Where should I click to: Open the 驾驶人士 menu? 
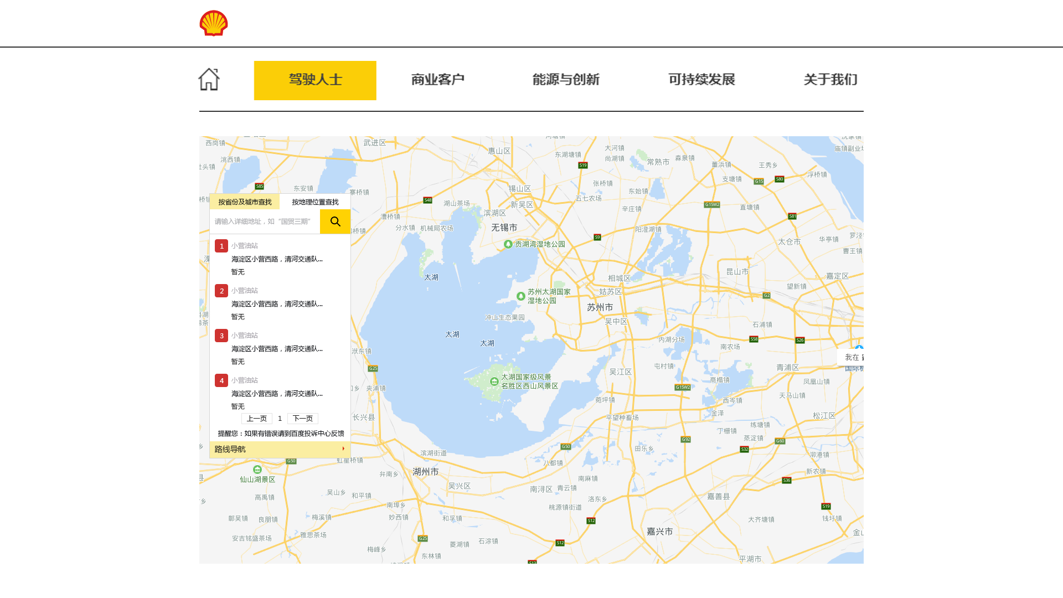click(x=315, y=80)
